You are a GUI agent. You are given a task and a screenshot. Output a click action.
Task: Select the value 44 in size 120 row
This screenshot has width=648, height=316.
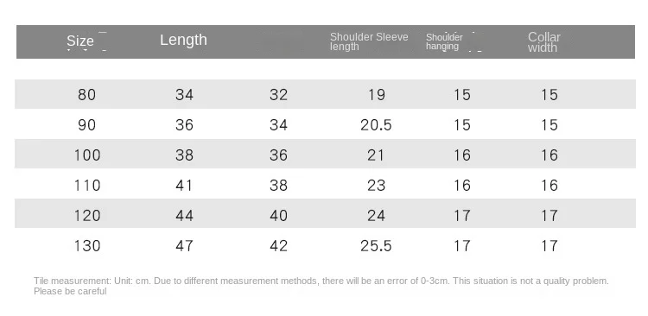[184, 216]
